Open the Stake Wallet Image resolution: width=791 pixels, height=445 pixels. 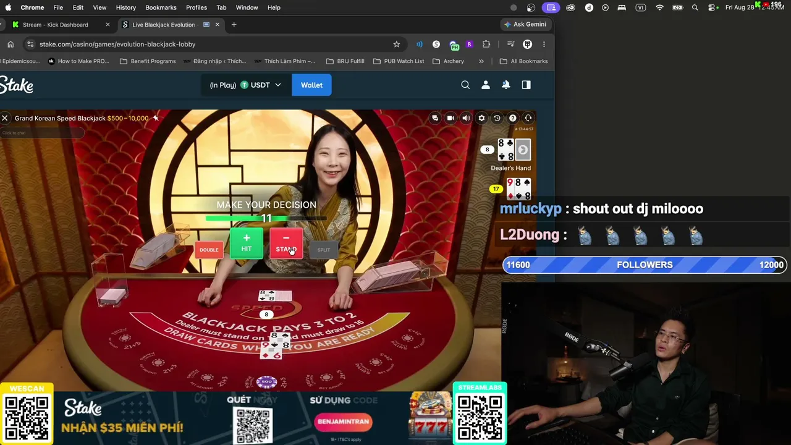(x=311, y=85)
